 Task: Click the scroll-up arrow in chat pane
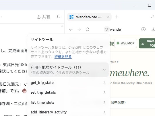pos(62,26)
